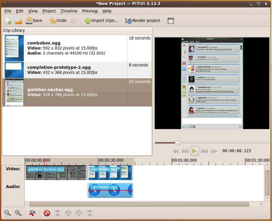Delete selected clip with red icon
Viewport: 272px width, 221px height.
(47, 213)
